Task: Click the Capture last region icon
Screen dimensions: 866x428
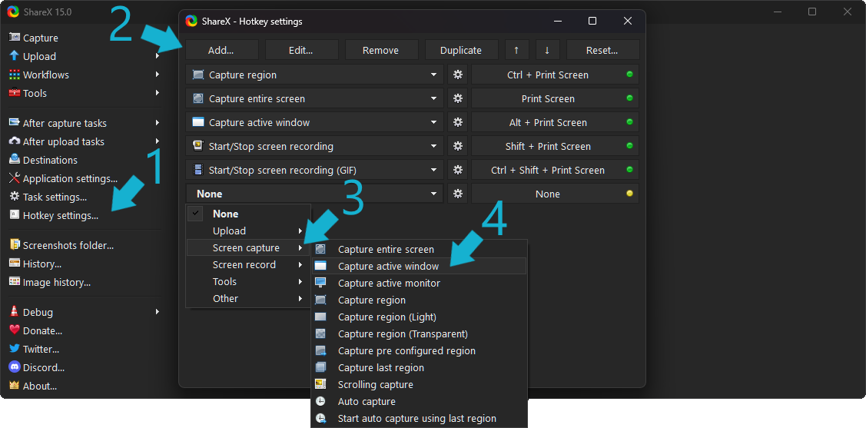Action: 320,367
